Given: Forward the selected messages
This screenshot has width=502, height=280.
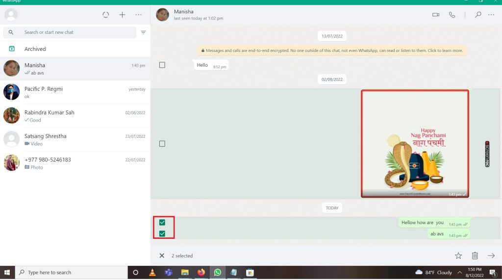Looking at the screenshot, I should pos(491,255).
